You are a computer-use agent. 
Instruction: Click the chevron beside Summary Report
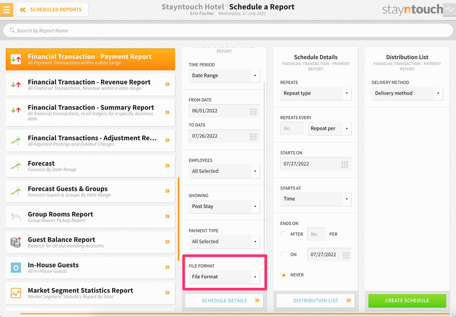[168, 112]
